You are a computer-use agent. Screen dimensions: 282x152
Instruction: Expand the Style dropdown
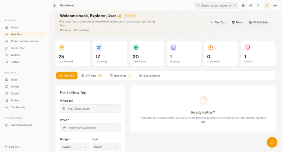106,147
